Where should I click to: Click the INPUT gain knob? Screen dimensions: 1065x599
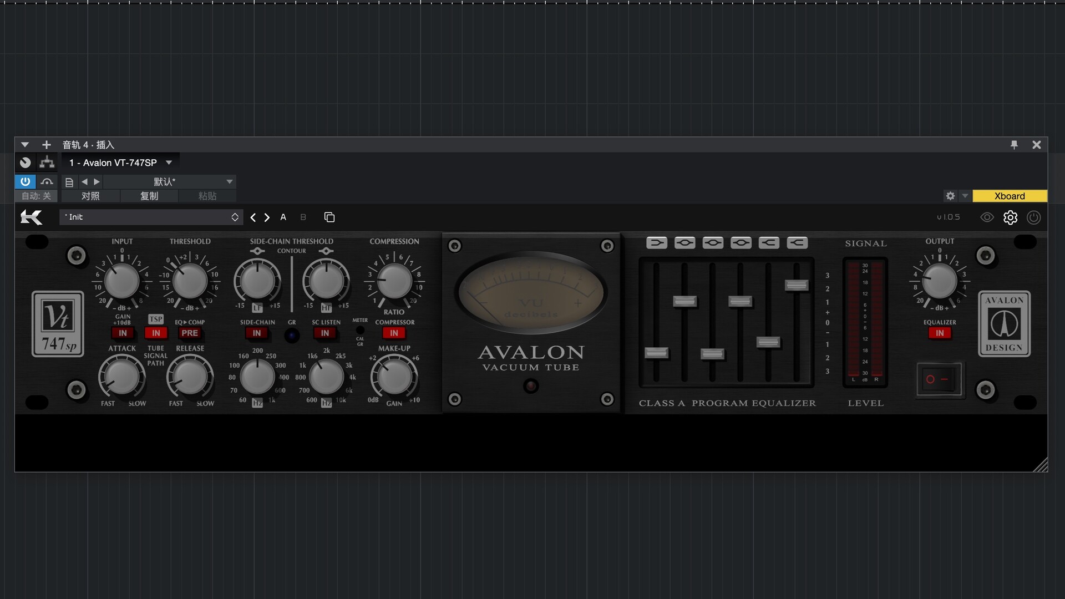122,281
